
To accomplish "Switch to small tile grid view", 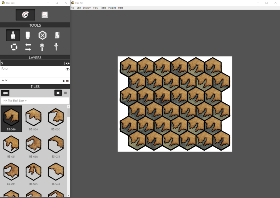I will (66, 93).
